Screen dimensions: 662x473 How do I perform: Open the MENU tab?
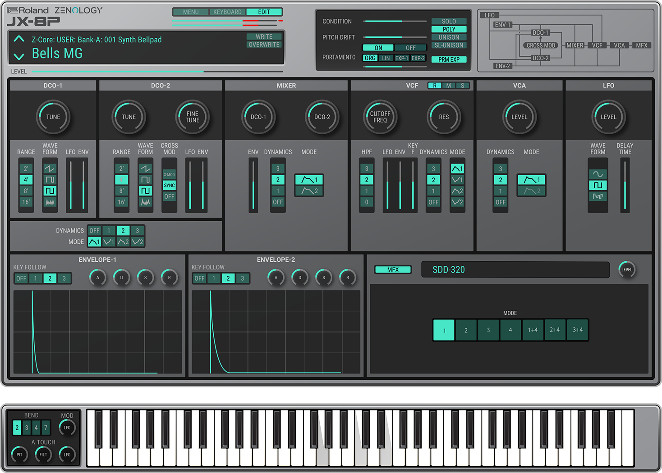pyautogui.click(x=190, y=12)
